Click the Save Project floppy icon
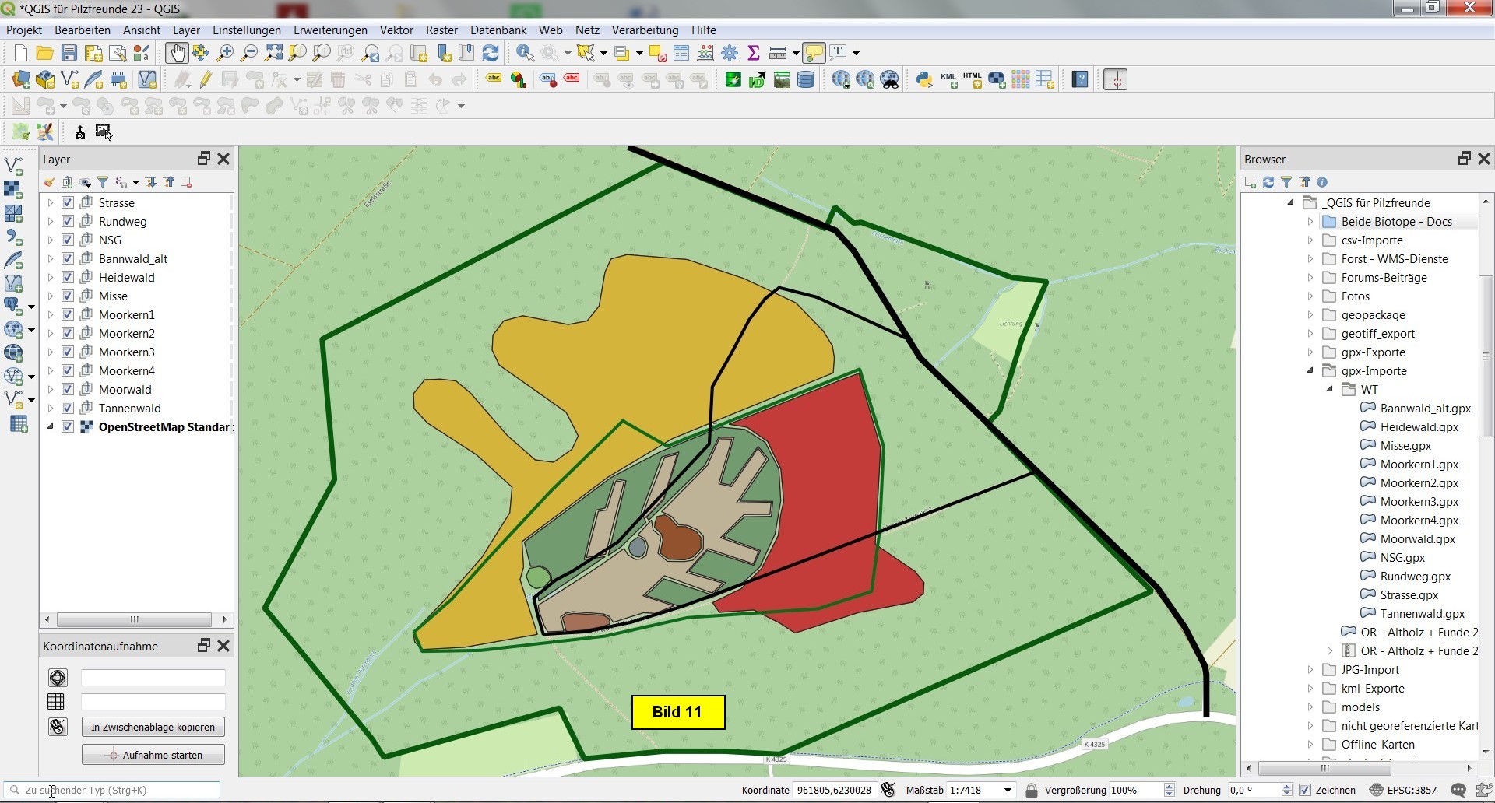This screenshot has width=1495, height=803. pos(69,53)
